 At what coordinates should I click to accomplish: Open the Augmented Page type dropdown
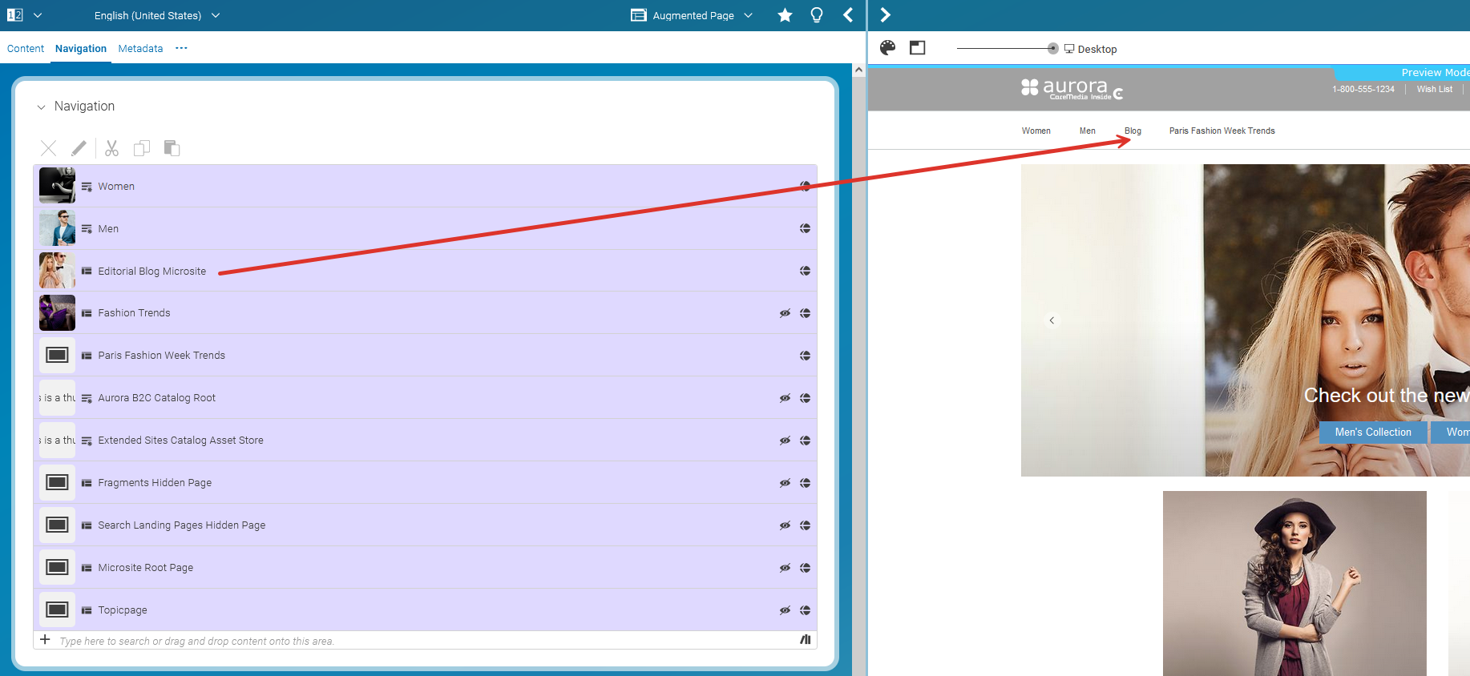pos(693,15)
